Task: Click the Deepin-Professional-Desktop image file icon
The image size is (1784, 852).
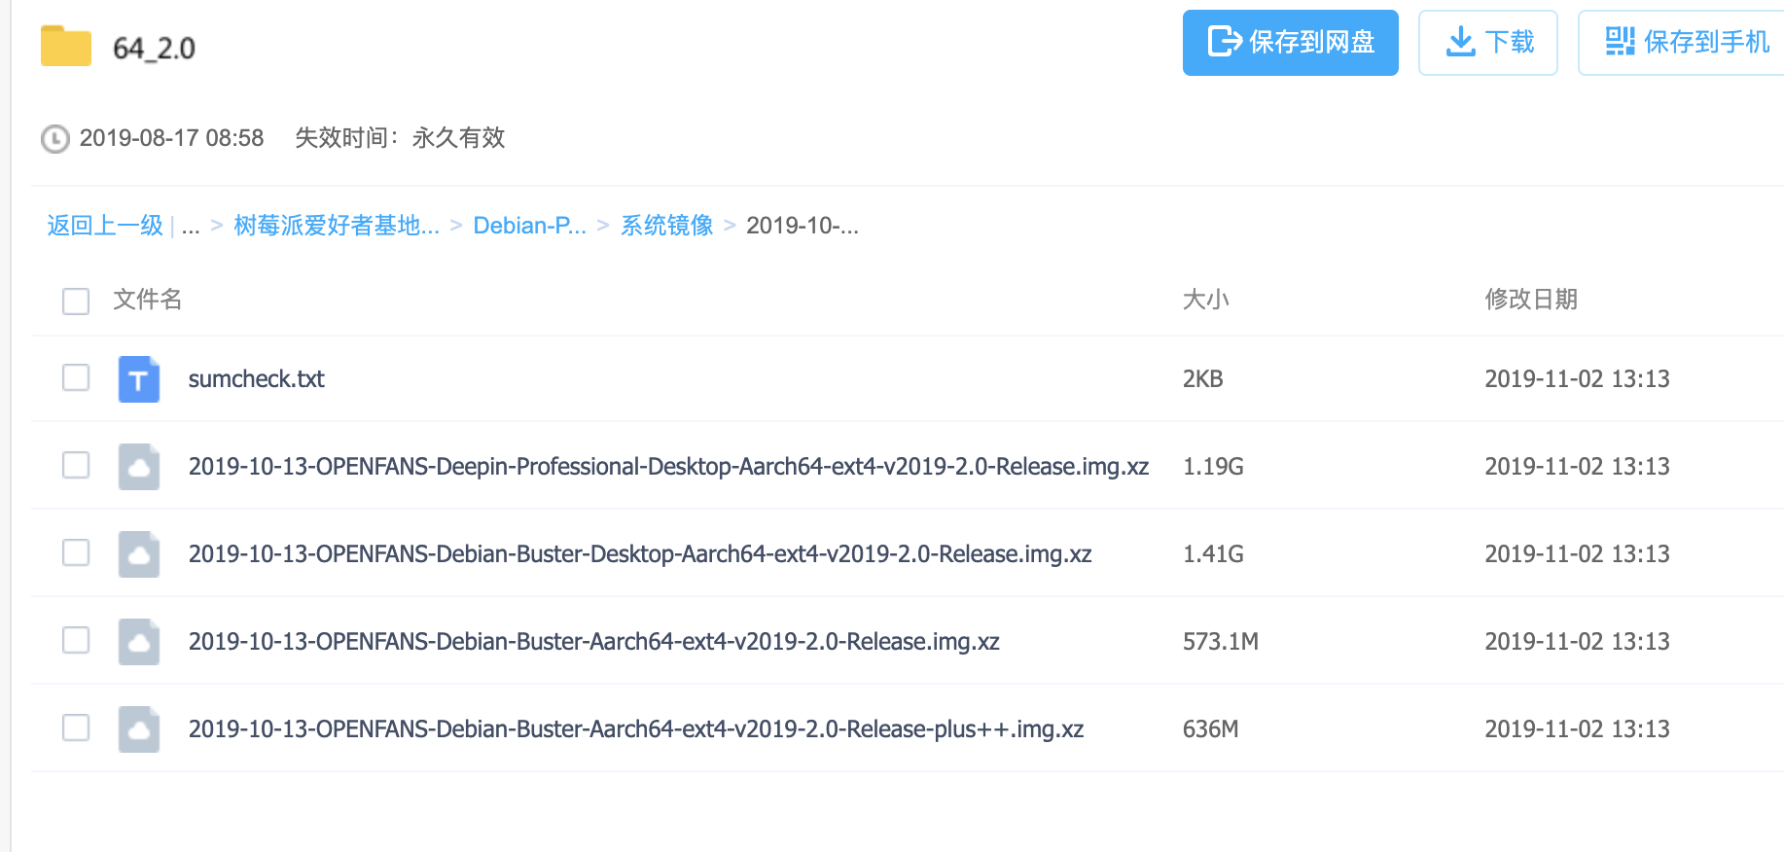Action: (x=139, y=467)
